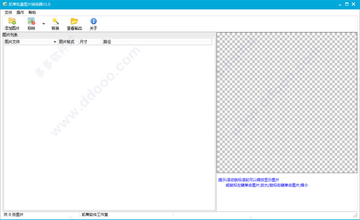Click the checkered image preview area
Screen dimensions: 360x220
287,103
